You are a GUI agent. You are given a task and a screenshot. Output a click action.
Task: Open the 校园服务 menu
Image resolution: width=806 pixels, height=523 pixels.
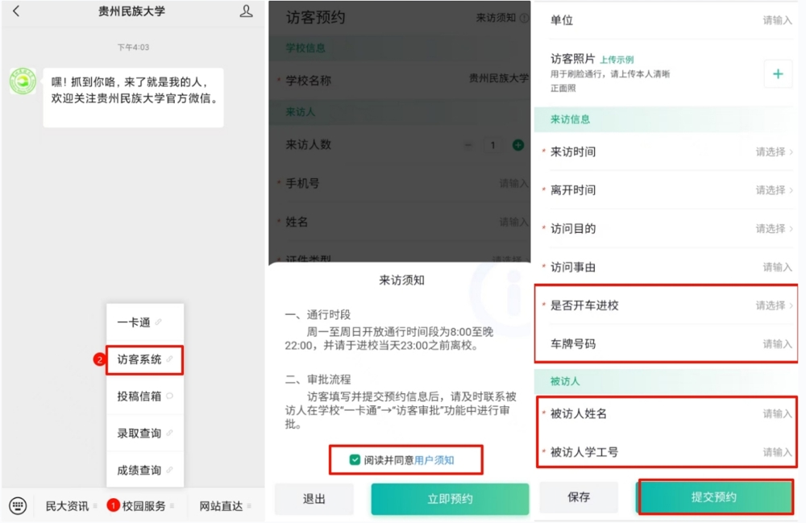point(143,506)
